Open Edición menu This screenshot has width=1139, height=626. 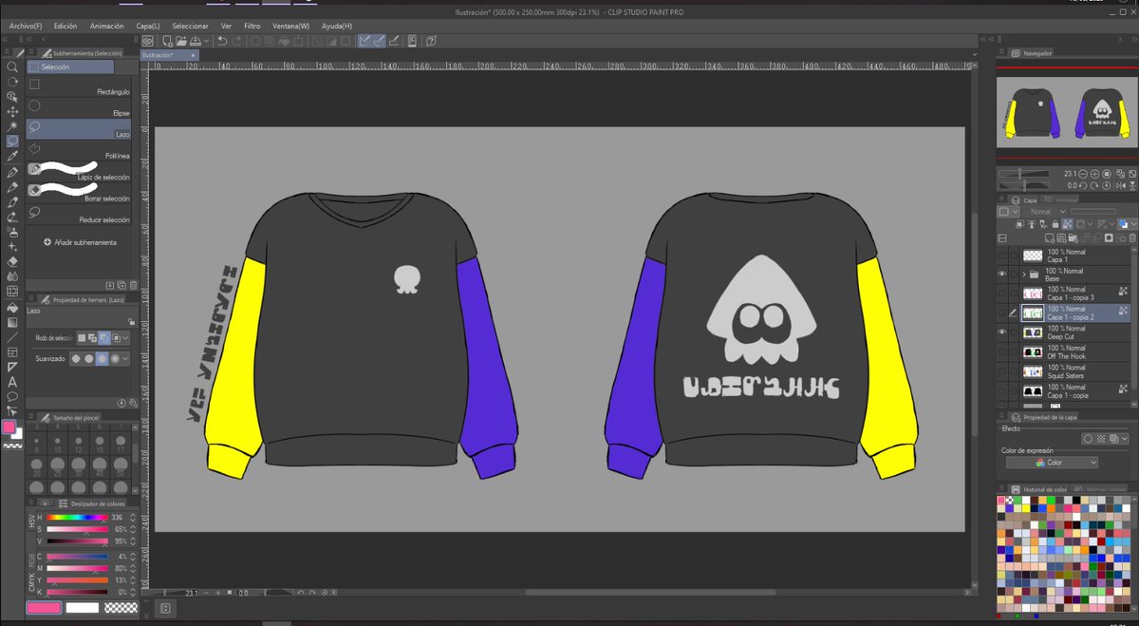65,26
